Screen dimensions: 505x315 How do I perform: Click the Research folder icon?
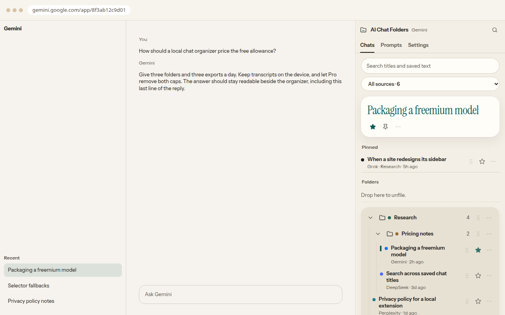click(x=382, y=218)
